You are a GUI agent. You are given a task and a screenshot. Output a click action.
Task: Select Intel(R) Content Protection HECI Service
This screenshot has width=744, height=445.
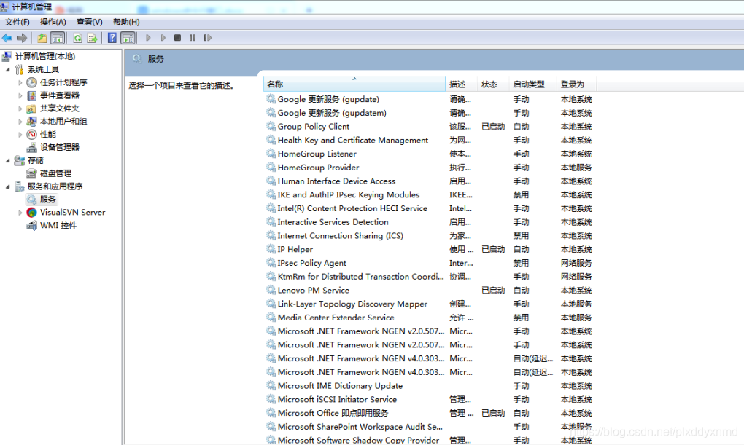352,208
